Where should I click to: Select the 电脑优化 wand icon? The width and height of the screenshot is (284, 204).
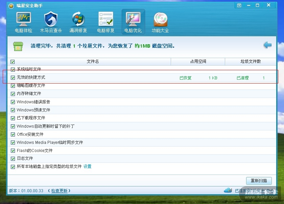tap(133, 19)
